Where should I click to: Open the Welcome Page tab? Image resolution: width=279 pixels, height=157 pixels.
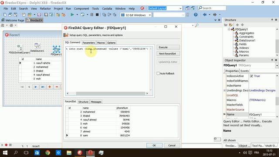13,20
